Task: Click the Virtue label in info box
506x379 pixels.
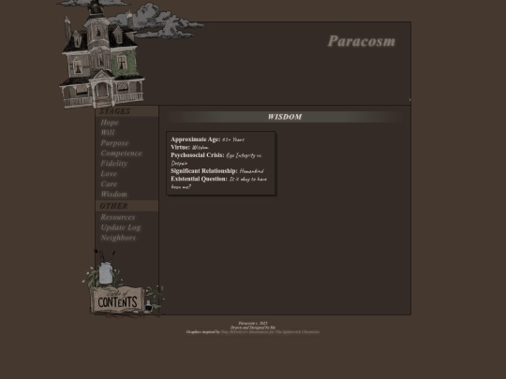Action: pos(181,147)
